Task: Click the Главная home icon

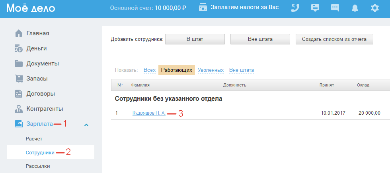Action: tap(19, 33)
